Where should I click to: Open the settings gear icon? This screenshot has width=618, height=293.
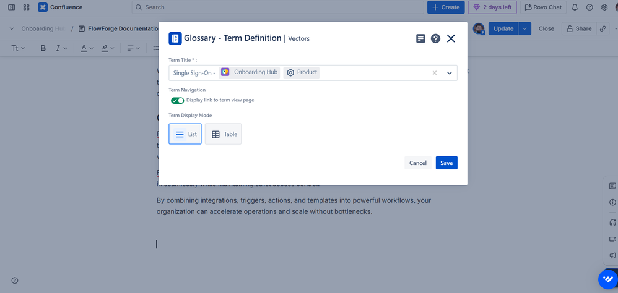click(x=604, y=7)
